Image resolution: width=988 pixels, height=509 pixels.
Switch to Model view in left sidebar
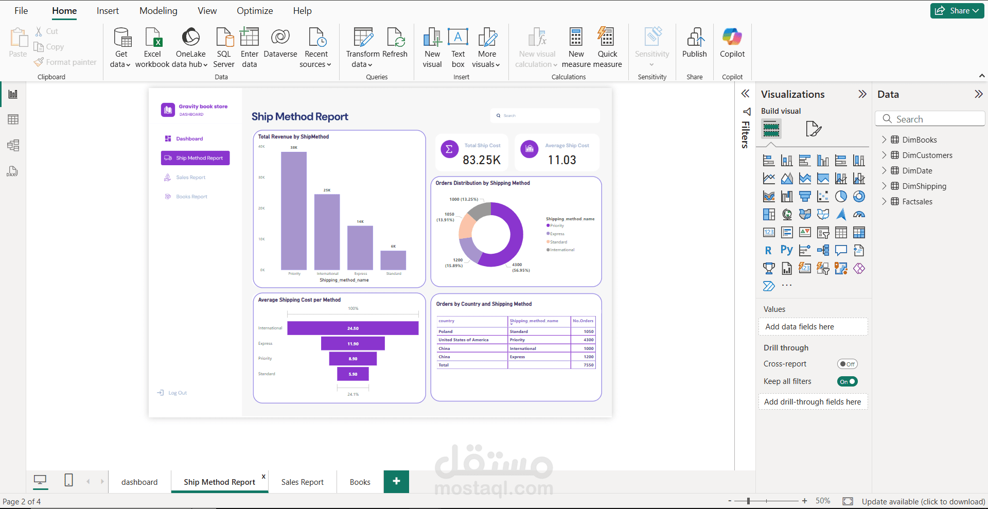click(x=13, y=146)
